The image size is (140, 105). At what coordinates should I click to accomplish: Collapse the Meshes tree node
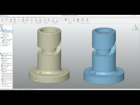pos(1,29)
